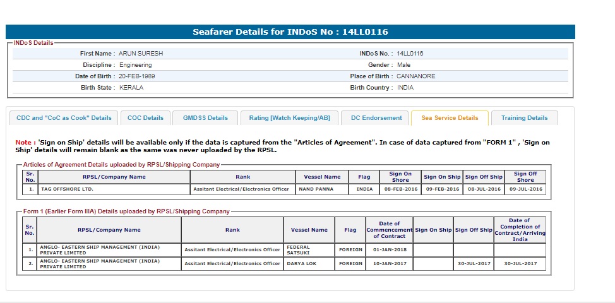The height and width of the screenshot is (303, 615).
Task: Open the GMDSS Details tab
Action: (205, 118)
